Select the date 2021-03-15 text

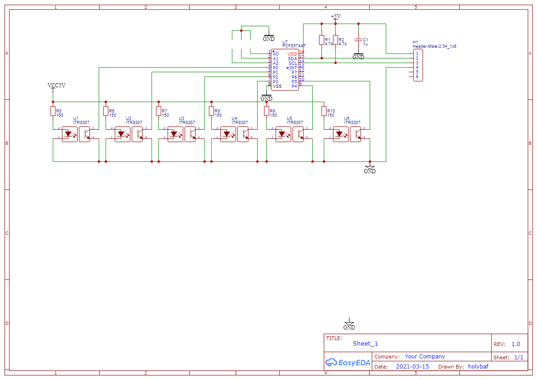tap(412, 367)
